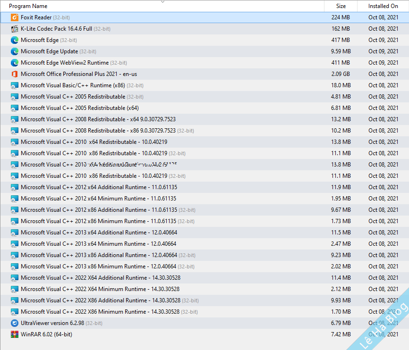409x350 pixels.
Task: Click the "417 MB" Microsoft Edge size
Action: (x=341, y=40)
